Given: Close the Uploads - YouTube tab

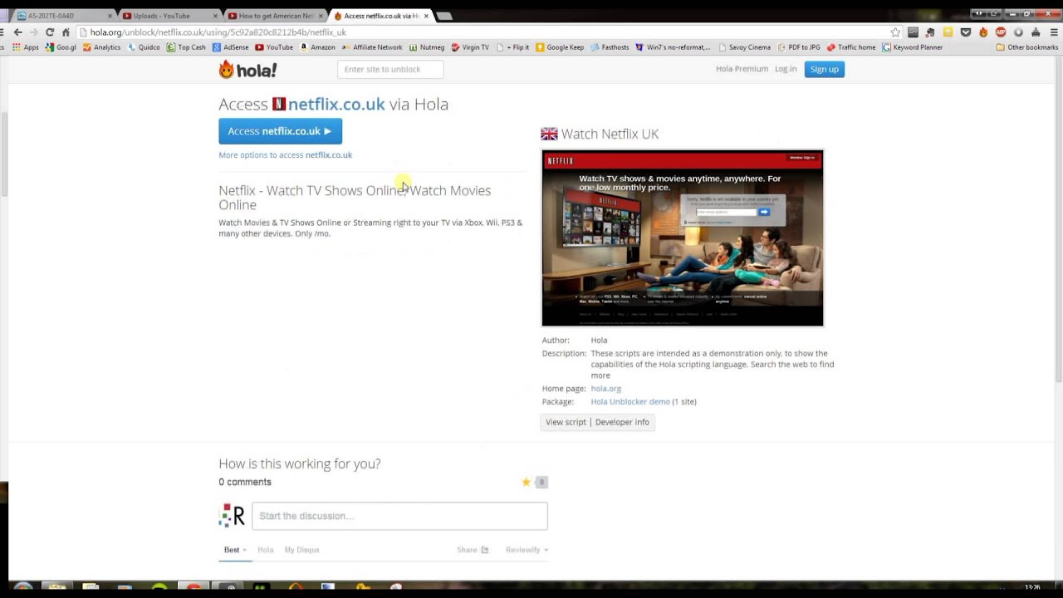Looking at the screenshot, I should point(215,16).
